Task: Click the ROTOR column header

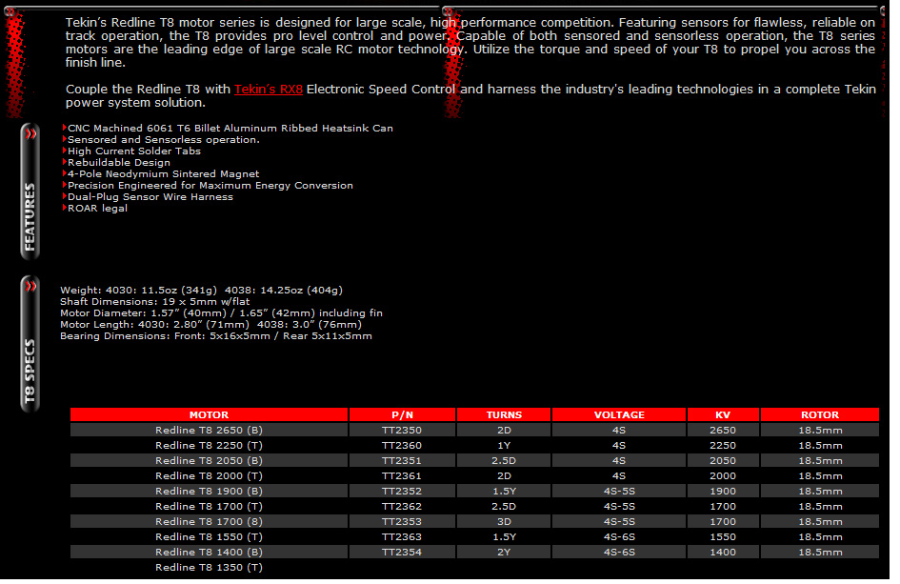Action: [x=820, y=414]
